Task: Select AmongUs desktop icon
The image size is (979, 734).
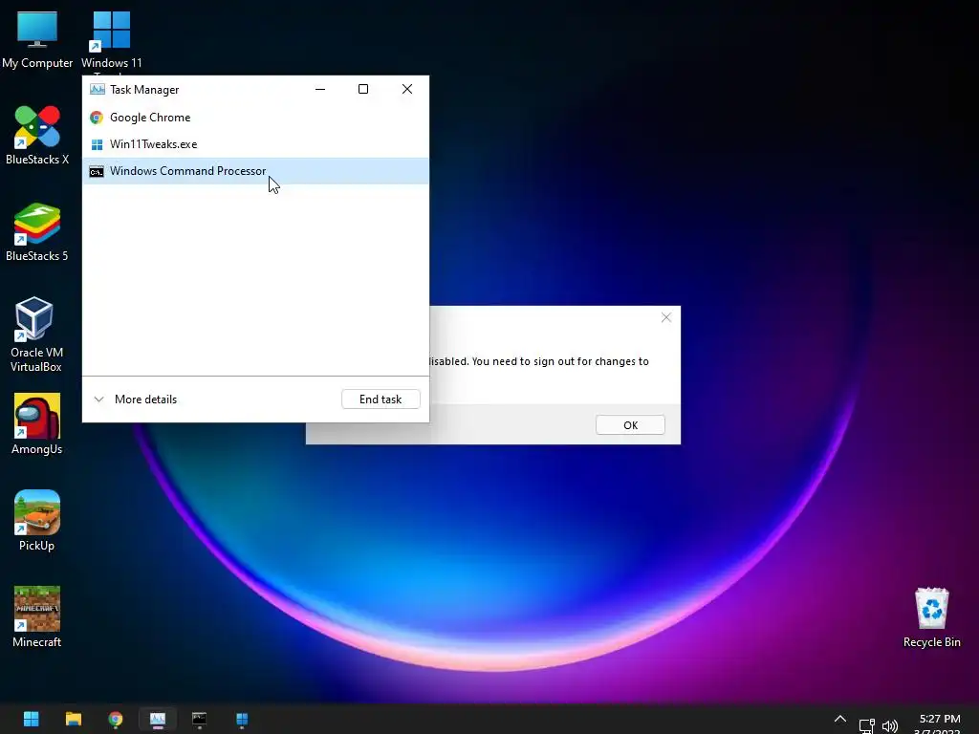Action: tap(37, 424)
